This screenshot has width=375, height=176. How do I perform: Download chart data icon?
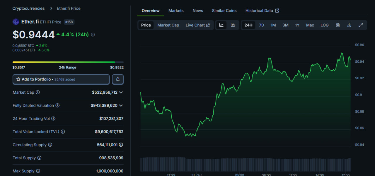pos(349,25)
